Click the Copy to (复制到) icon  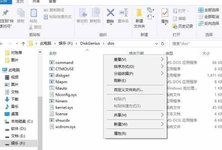(96, 13)
